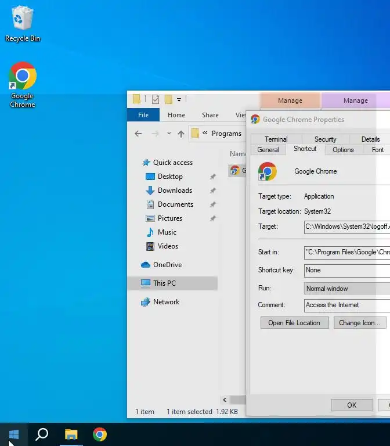Open File Explorer from the taskbar
390x446 pixels.
71,434
